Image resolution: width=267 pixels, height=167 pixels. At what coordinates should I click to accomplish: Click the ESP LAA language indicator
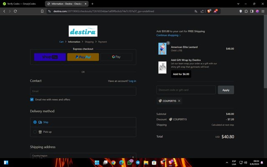234,162
